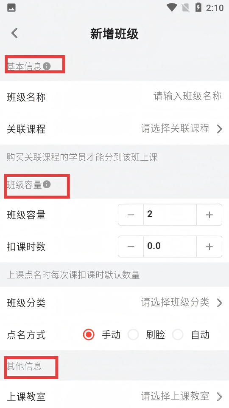Image resolution: width=229 pixels, height=408 pixels.
Task: Open 请选择班级分类 selector
Action: click(x=182, y=303)
